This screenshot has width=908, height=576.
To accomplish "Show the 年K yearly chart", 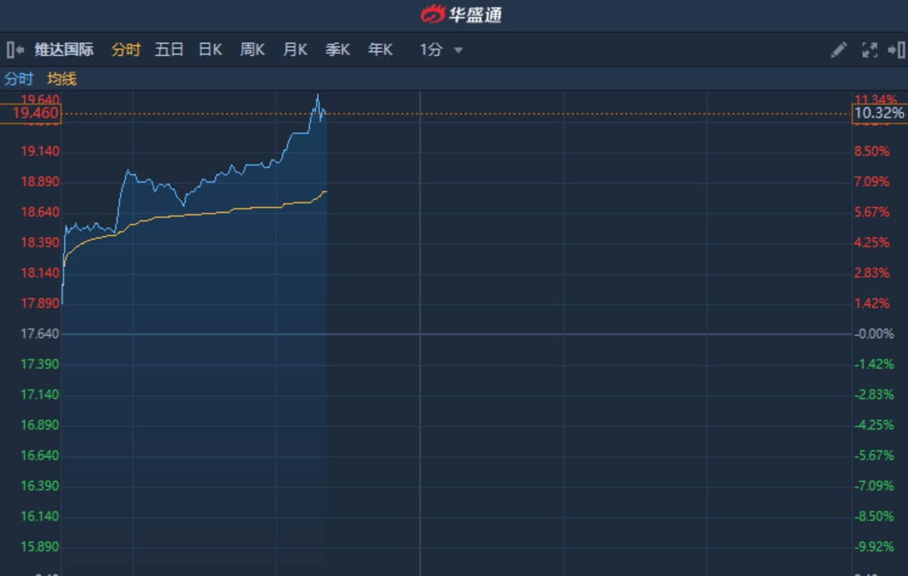I will (380, 49).
